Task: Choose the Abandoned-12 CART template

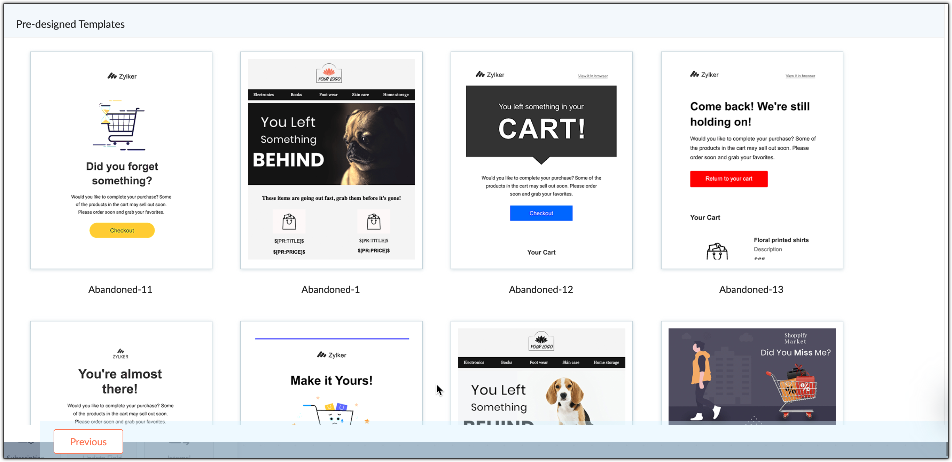Action: click(x=541, y=160)
